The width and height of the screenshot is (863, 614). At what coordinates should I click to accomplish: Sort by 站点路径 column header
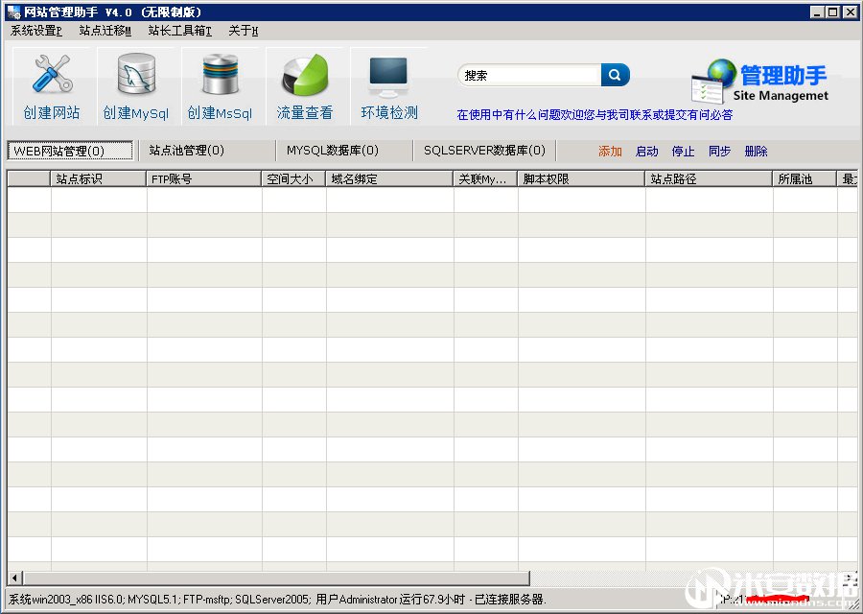click(x=709, y=179)
